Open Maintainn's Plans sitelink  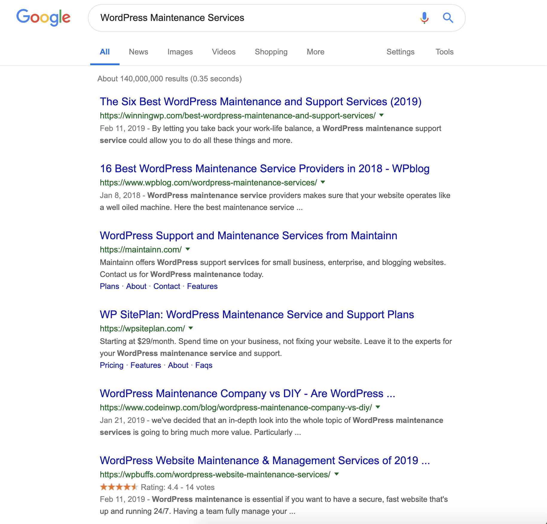point(109,286)
